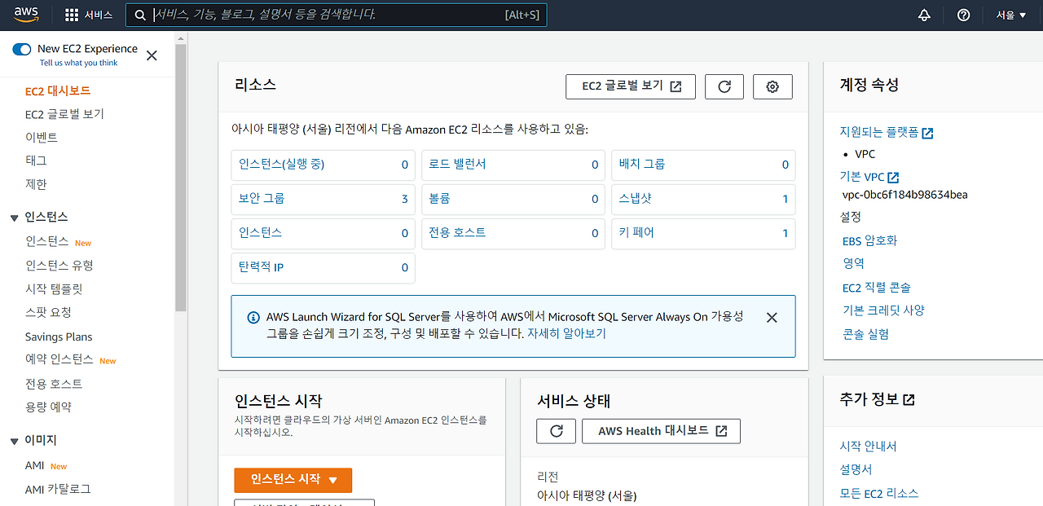This screenshot has width=1043, height=506.
Task: Open the 키 페어 resource link
Action: click(x=636, y=233)
